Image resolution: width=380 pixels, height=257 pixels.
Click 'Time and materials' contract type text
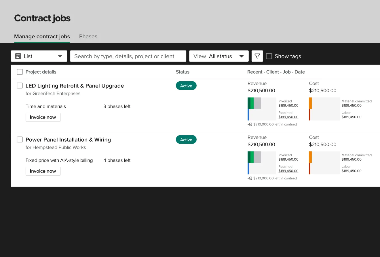pos(46,106)
